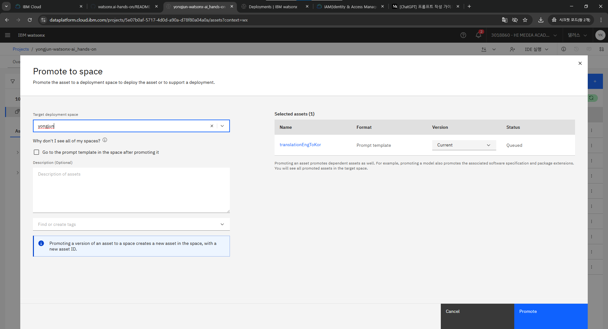Go to the Projects breadcrumb
Image resolution: width=608 pixels, height=329 pixels.
pos(21,49)
